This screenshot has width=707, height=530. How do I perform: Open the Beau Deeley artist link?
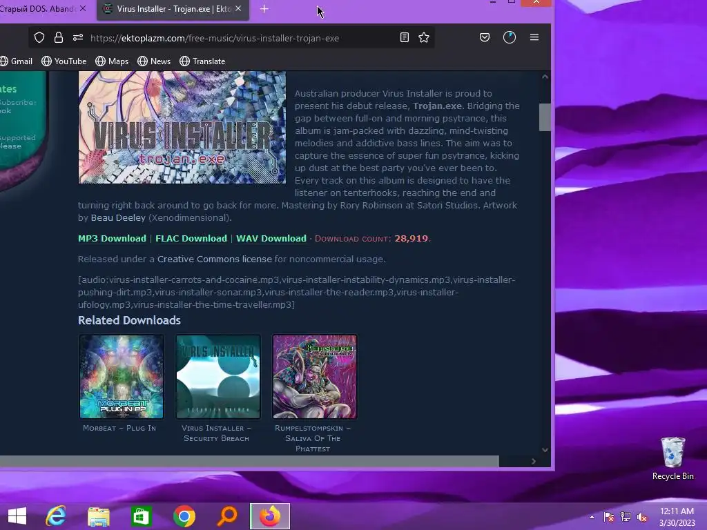point(118,217)
